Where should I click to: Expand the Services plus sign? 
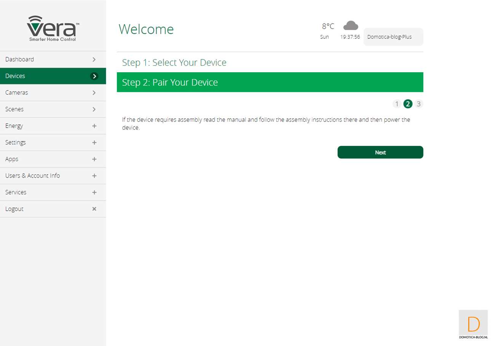[x=94, y=192]
